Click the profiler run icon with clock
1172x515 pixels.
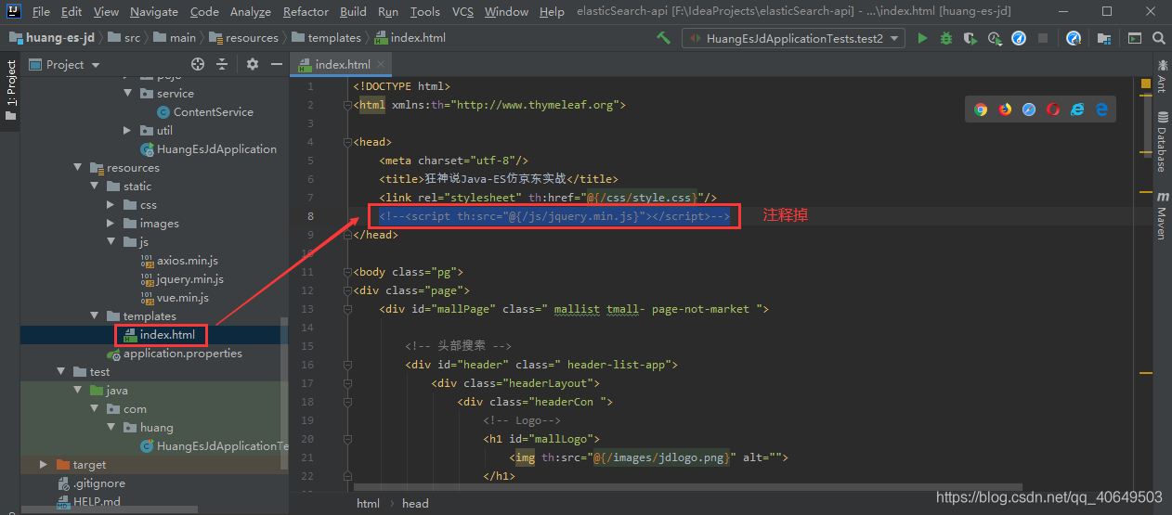click(995, 38)
